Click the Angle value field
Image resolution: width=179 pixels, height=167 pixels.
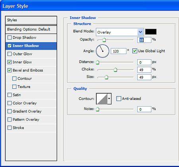119,51
